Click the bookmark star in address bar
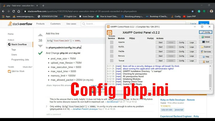Screen dimensions: 215x121 pos(193,11)
